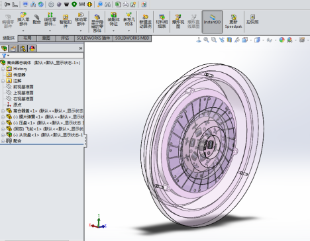
Task: Expand the 膜片弹簧<1> component node
Action: [x=3, y=117]
